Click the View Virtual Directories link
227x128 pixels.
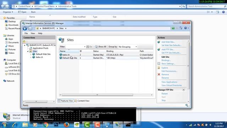[x=172, y=85]
